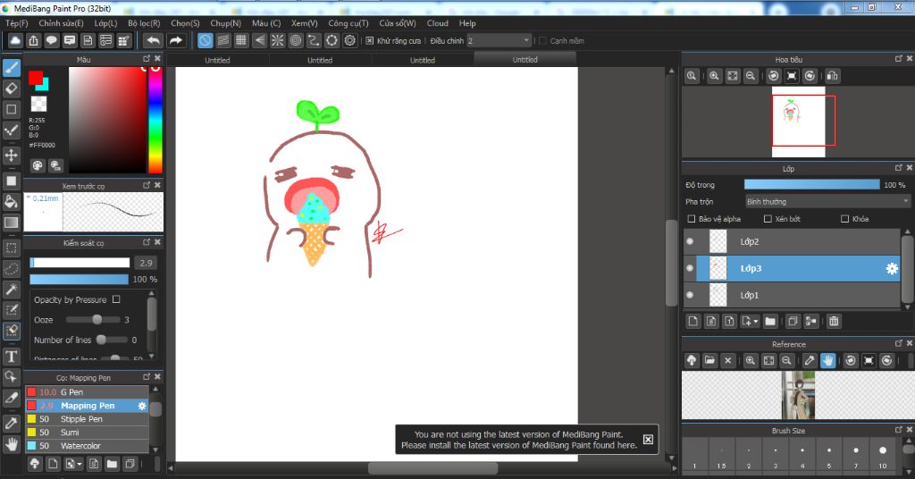Viewport: 915px width, 479px height.
Task: Switch to the first Untitled tab
Action: (218, 60)
